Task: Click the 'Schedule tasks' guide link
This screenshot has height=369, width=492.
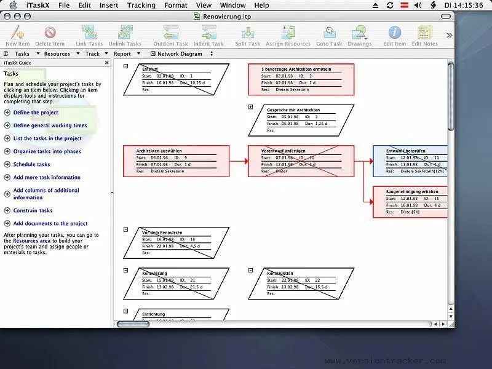Action: pos(32,164)
